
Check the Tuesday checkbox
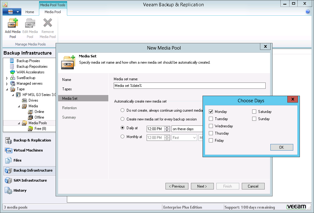211,119
